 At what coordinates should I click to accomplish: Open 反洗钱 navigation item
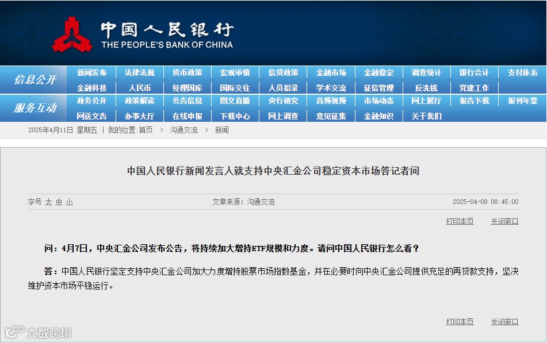click(x=426, y=88)
